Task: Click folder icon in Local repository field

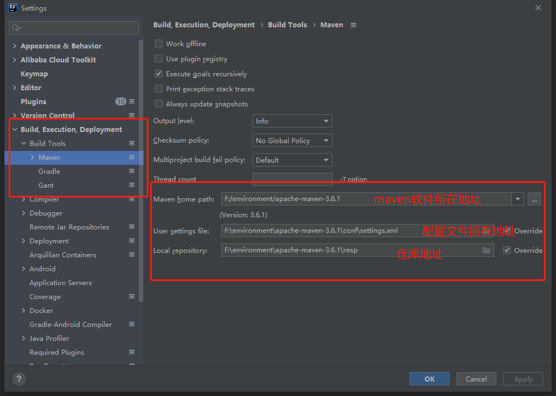Action: [486, 250]
